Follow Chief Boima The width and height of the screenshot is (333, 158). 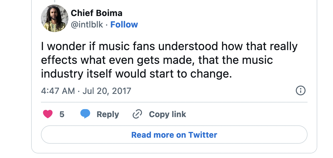[x=124, y=25]
